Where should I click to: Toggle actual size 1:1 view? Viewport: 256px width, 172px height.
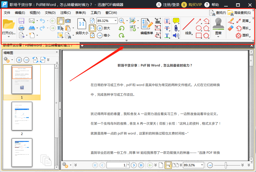pyautogui.click(x=82, y=26)
